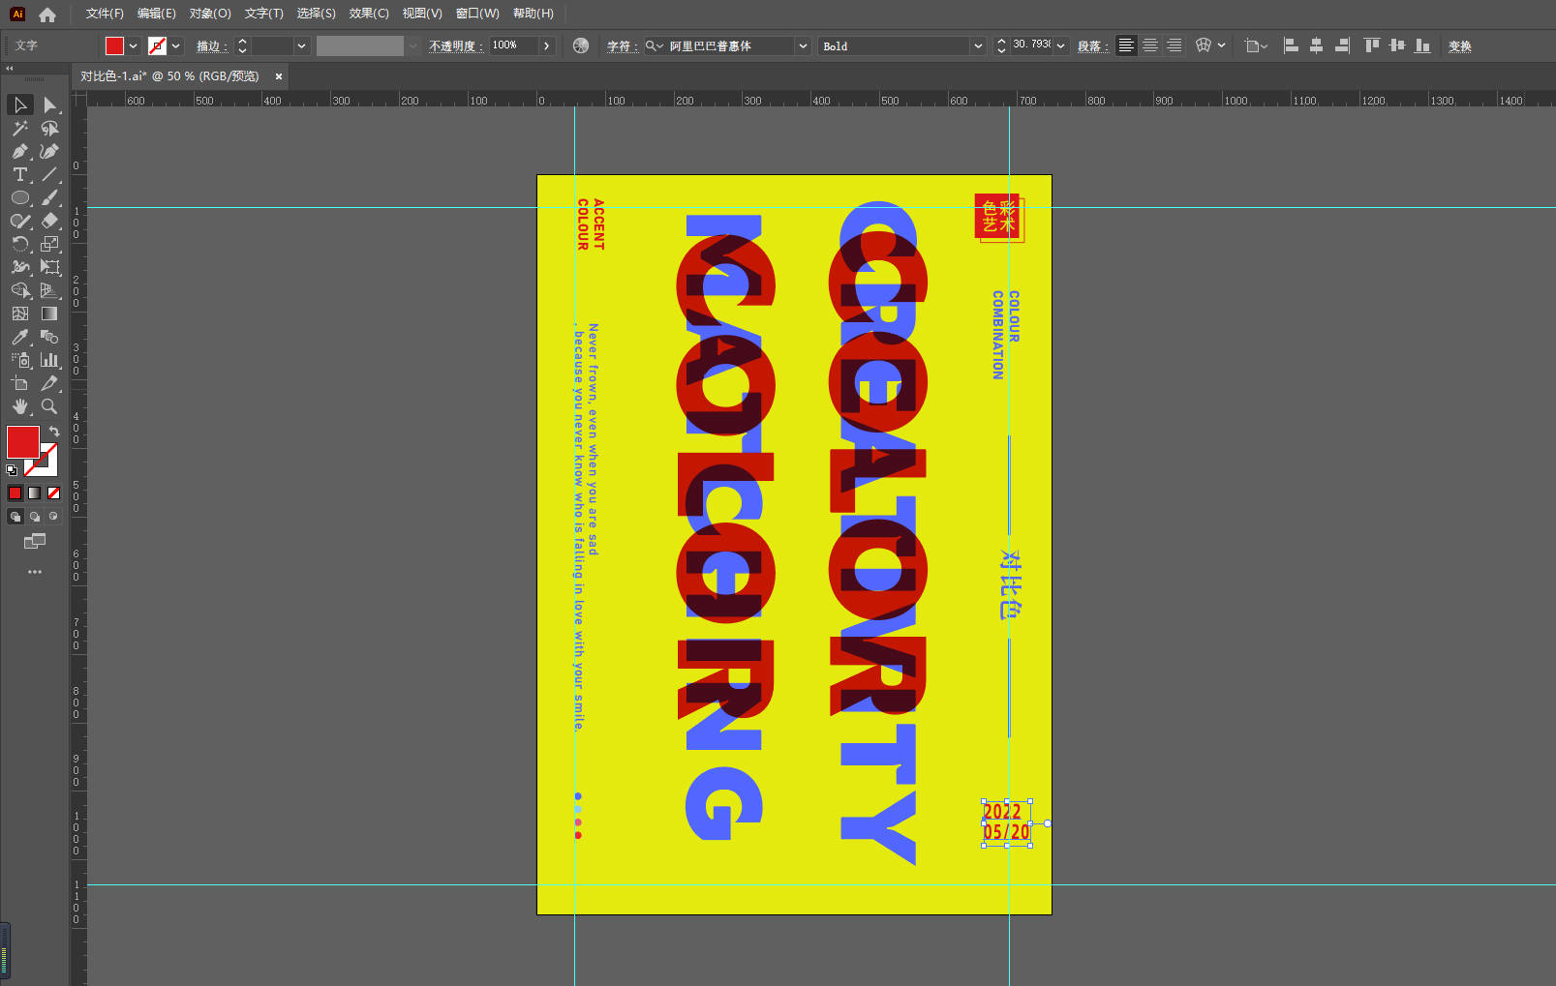This screenshot has height=986, width=1556.
Task: Expand the Bold font style dropdown
Action: (x=977, y=45)
